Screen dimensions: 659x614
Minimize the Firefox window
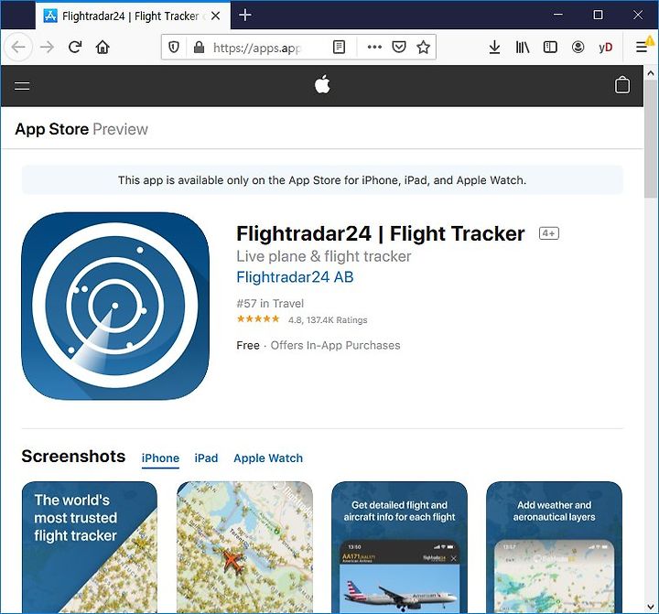[558, 16]
